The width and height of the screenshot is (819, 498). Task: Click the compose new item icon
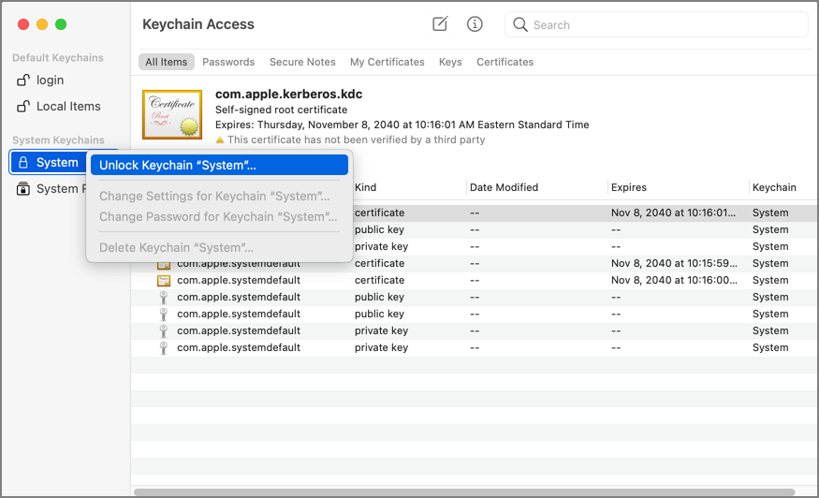440,24
